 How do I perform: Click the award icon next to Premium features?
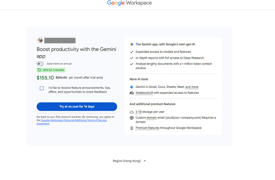132,128
